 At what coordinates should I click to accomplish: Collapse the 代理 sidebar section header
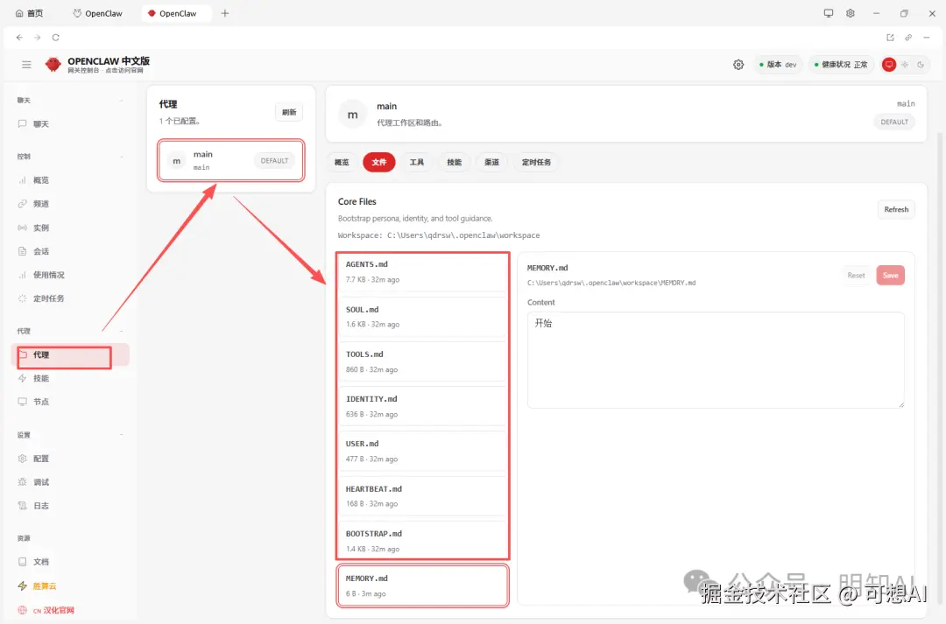[x=70, y=331]
